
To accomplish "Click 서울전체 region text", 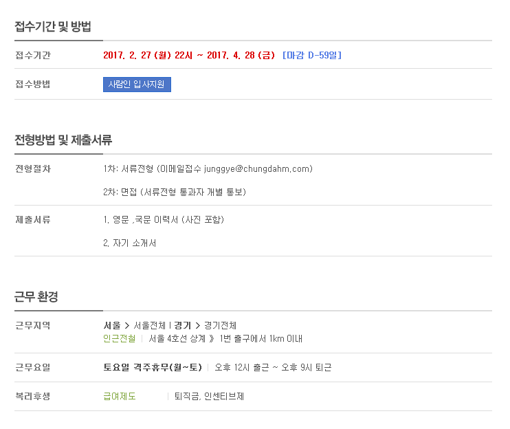I will [x=150, y=326].
